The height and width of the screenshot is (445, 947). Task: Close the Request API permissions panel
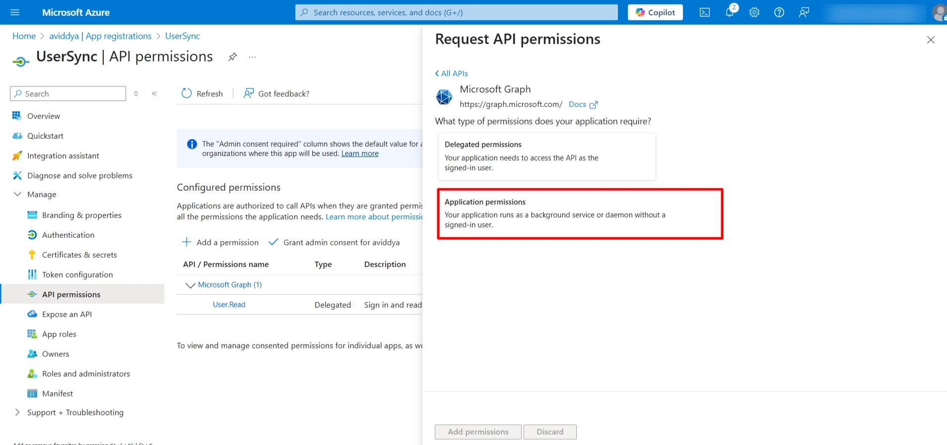pos(931,40)
